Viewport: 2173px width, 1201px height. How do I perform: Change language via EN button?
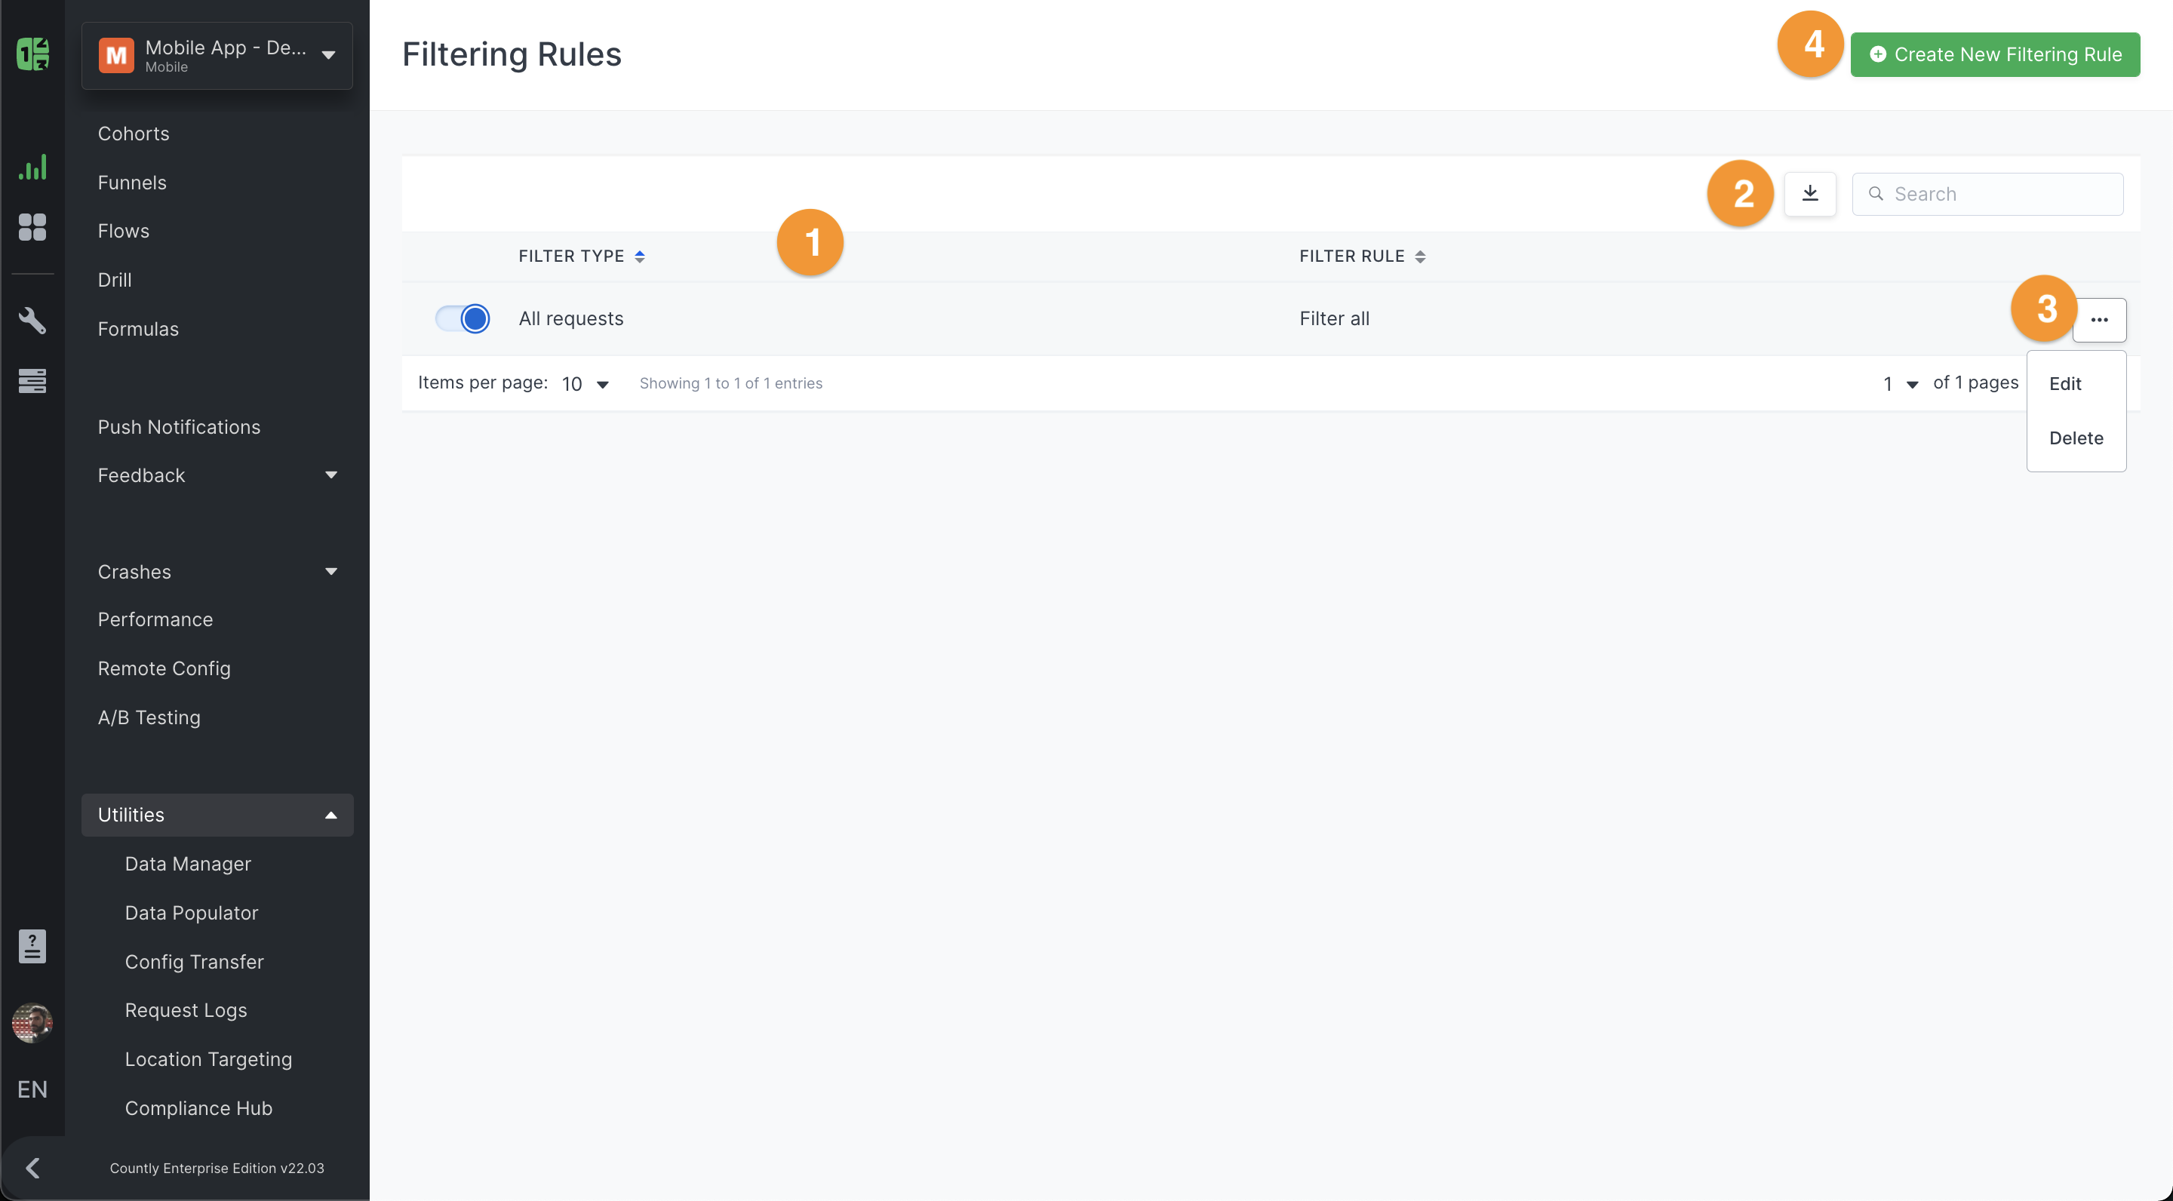point(32,1089)
